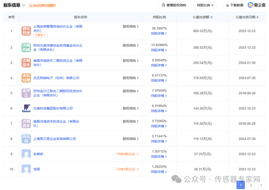Open 持股详情 for 1.26203% row
This screenshot has width=269, height=190.
(159, 172)
